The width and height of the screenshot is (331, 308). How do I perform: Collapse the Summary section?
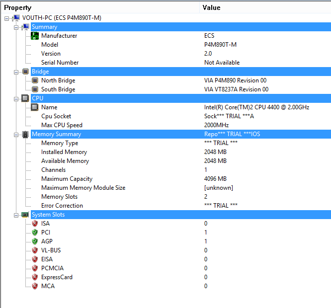click(16, 27)
